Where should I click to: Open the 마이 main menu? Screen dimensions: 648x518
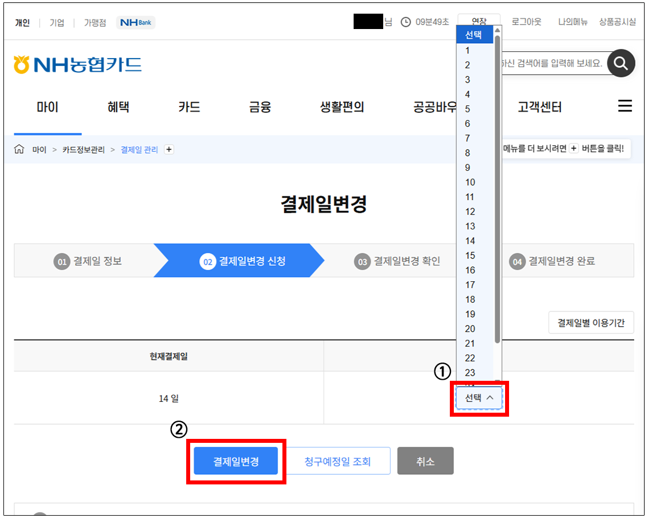point(47,106)
